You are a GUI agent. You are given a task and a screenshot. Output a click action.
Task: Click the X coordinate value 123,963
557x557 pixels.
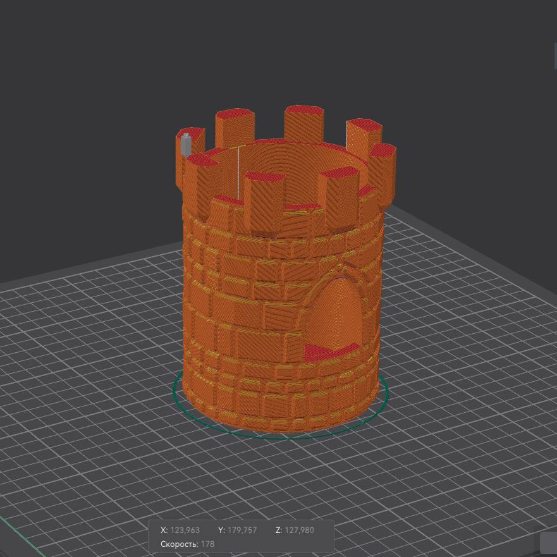click(185, 530)
